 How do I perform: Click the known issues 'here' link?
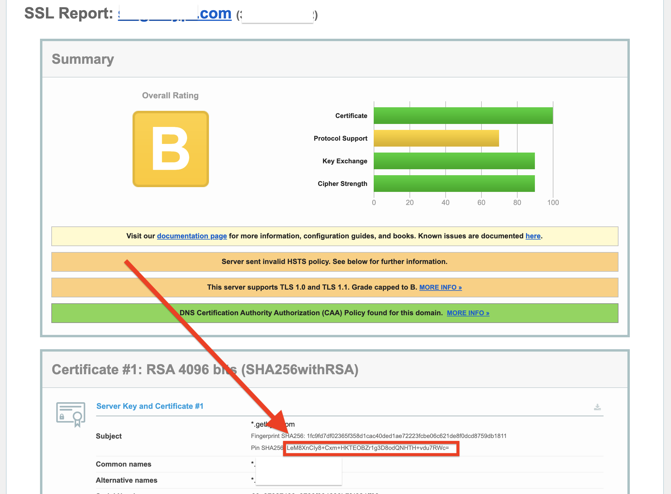(533, 236)
